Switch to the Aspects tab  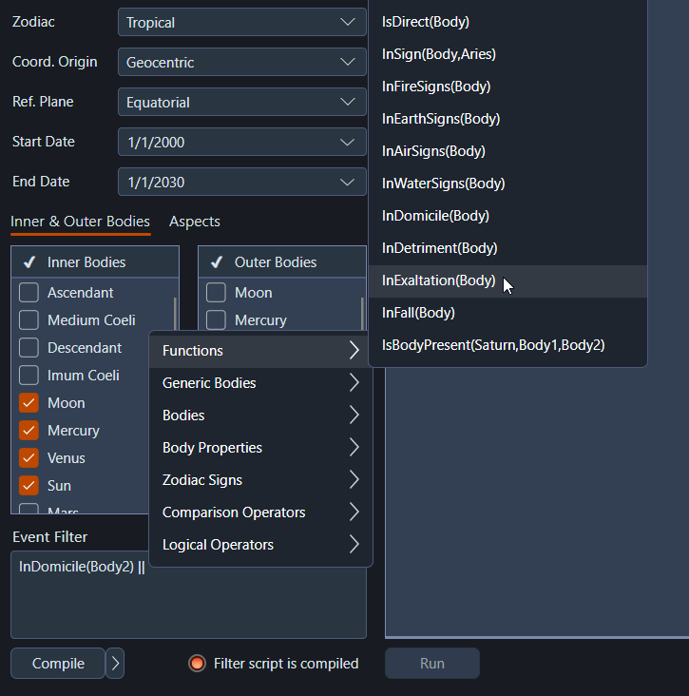(194, 222)
